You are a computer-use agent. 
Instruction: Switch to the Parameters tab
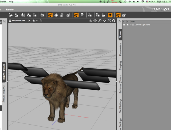120,49
